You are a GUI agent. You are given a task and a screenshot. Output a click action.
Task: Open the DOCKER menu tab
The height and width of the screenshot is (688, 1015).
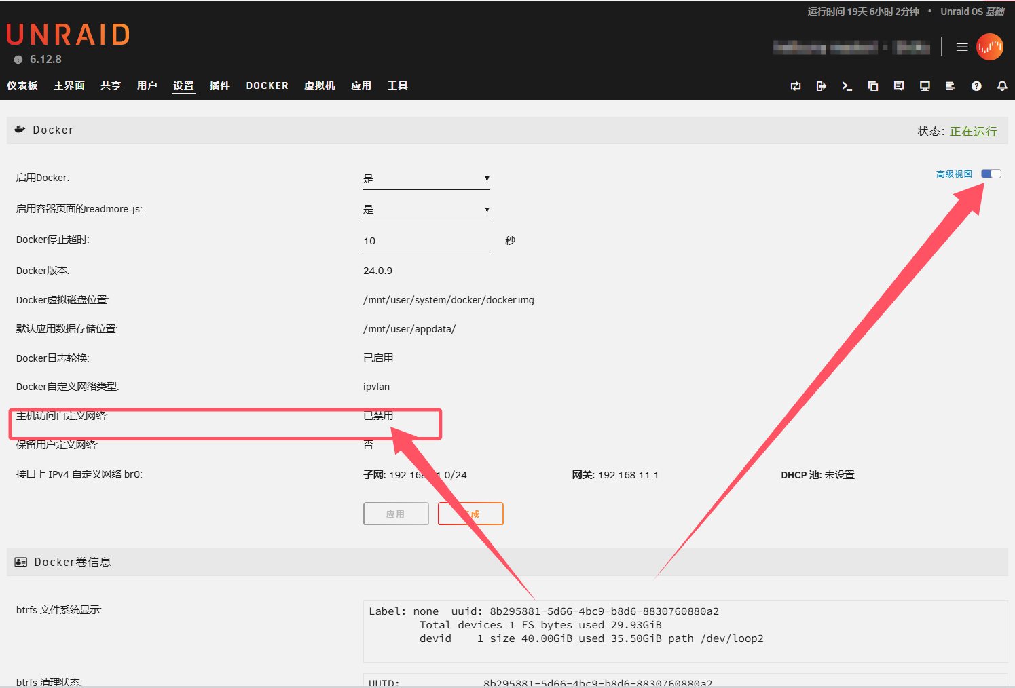267,85
